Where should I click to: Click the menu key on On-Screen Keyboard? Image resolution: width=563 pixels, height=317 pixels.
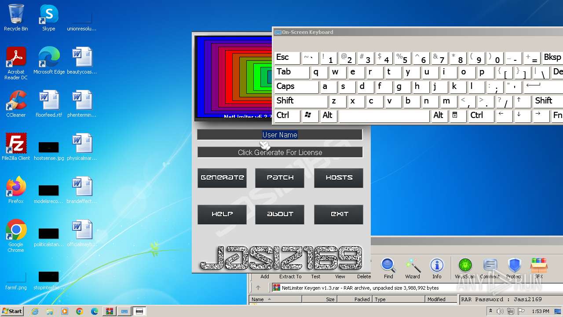tap(457, 116)
